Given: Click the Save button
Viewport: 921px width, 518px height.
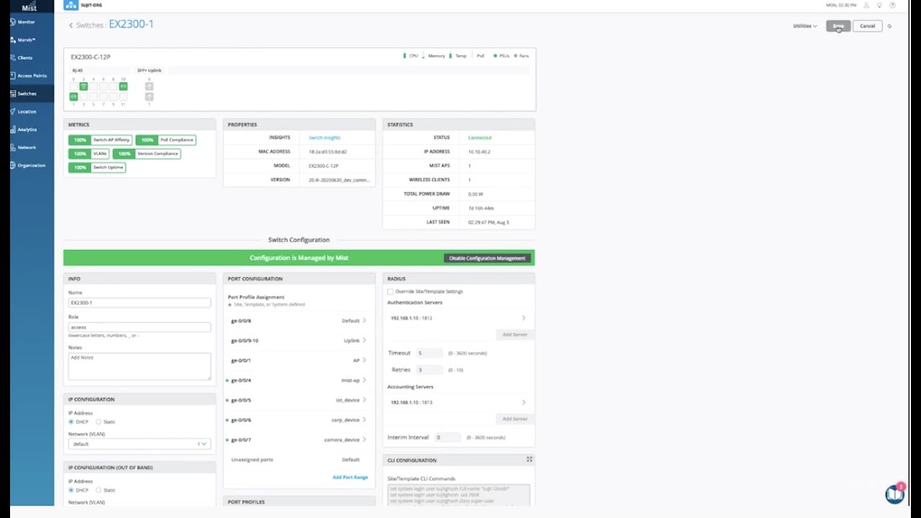Looking at the screenshot, I should coord(838,26).
